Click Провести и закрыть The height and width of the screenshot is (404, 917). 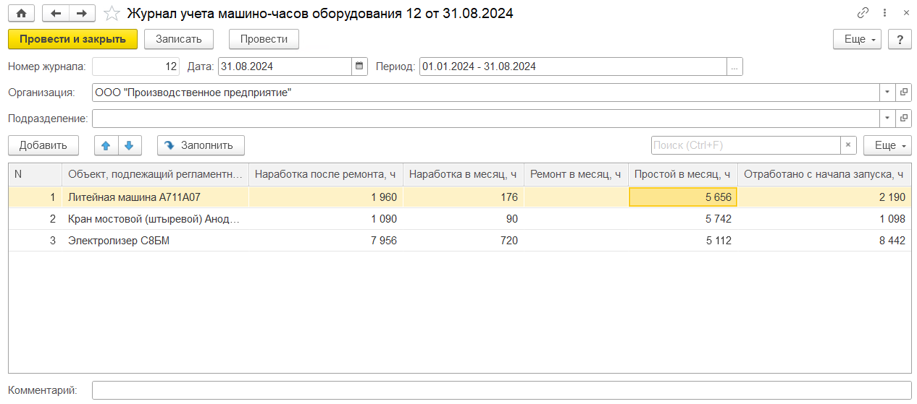pyautogui.click(x=72, y=39)
